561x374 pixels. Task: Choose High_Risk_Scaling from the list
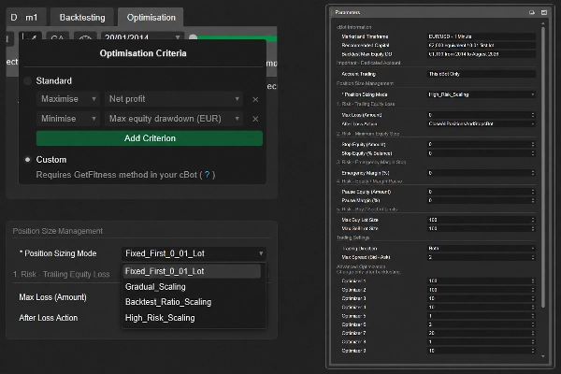click(160, 318)
